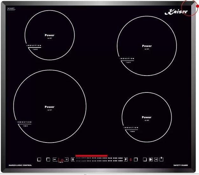Viewport: 199px width, 175px height.
Task: Click the KAISER LOGIC CONTROL label
Action: pos(21,165)
